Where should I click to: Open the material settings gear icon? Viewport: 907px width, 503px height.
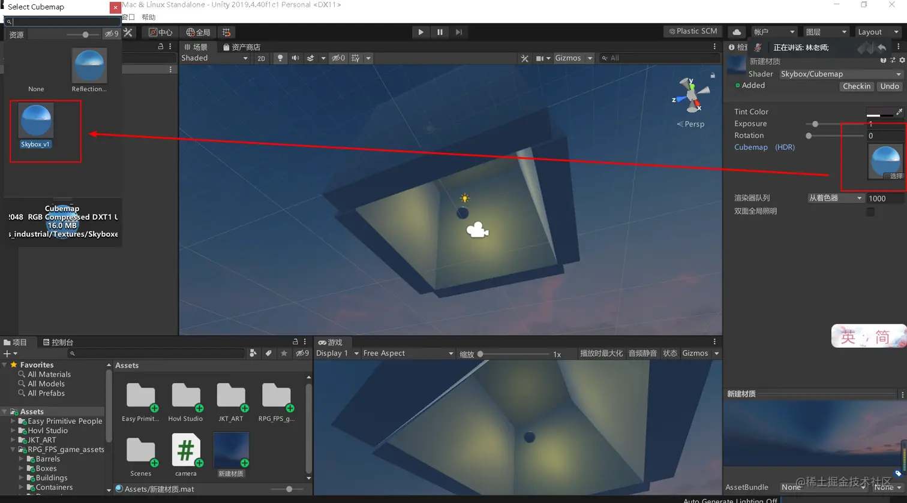(902, 60)
